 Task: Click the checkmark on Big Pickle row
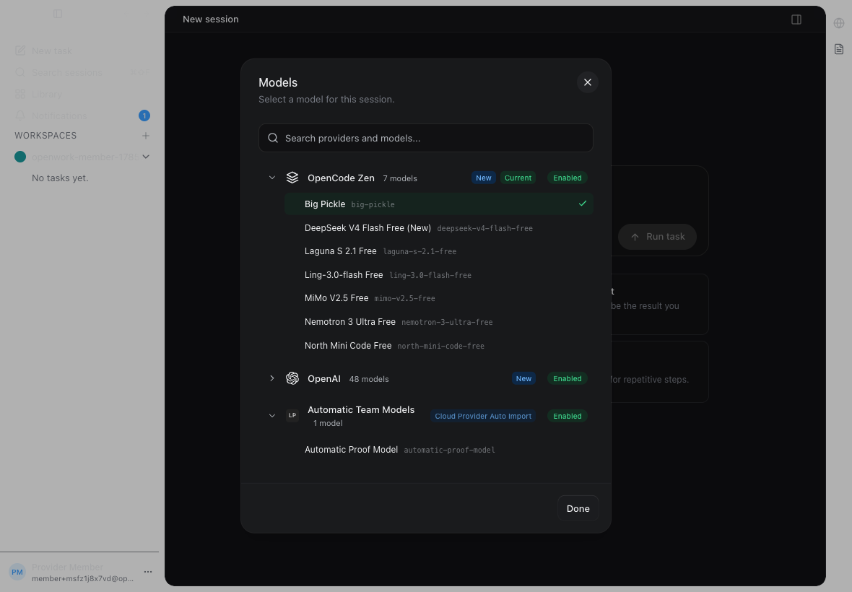tap(583, 204)
